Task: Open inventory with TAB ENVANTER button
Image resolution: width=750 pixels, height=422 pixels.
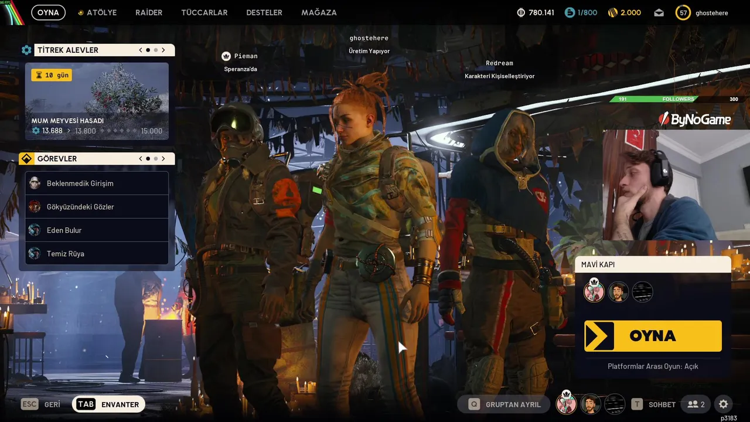Action: click(x=108, y=404)
